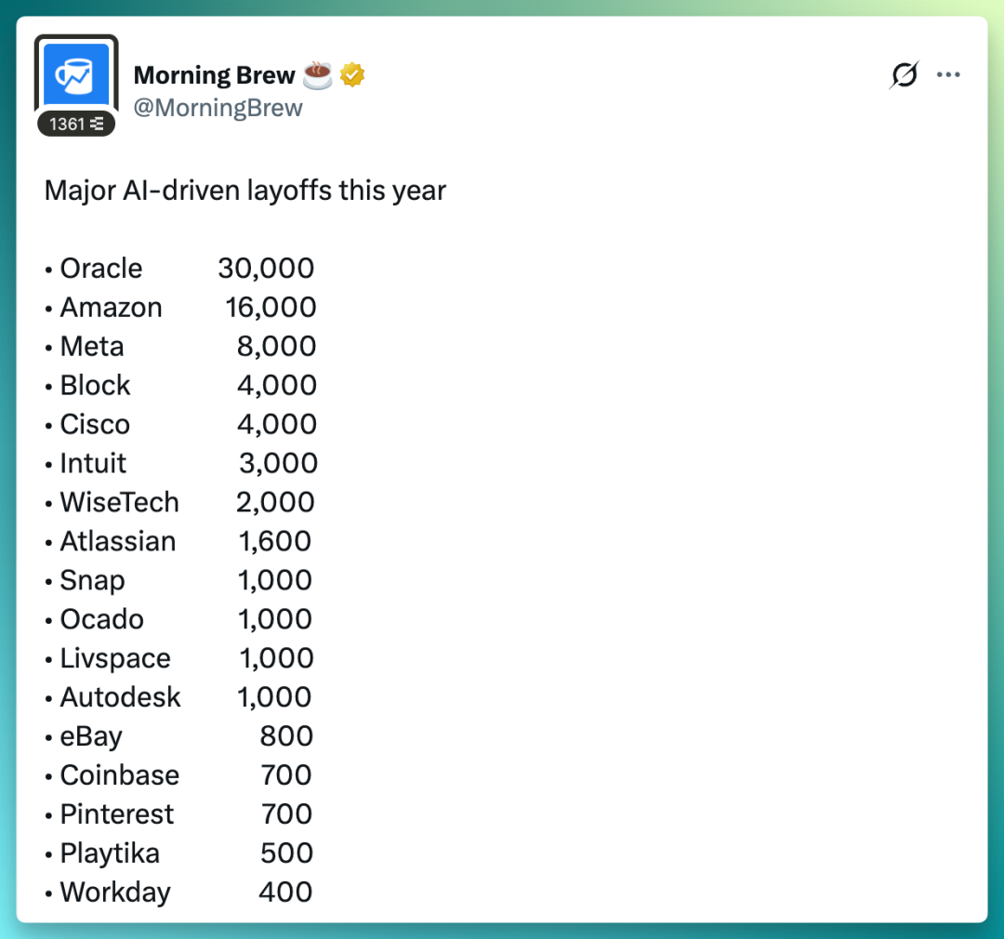Open the Morning Brew profile avatar
The height and width of the screenshot is (939, 1004).
click(x=76, y=75)
